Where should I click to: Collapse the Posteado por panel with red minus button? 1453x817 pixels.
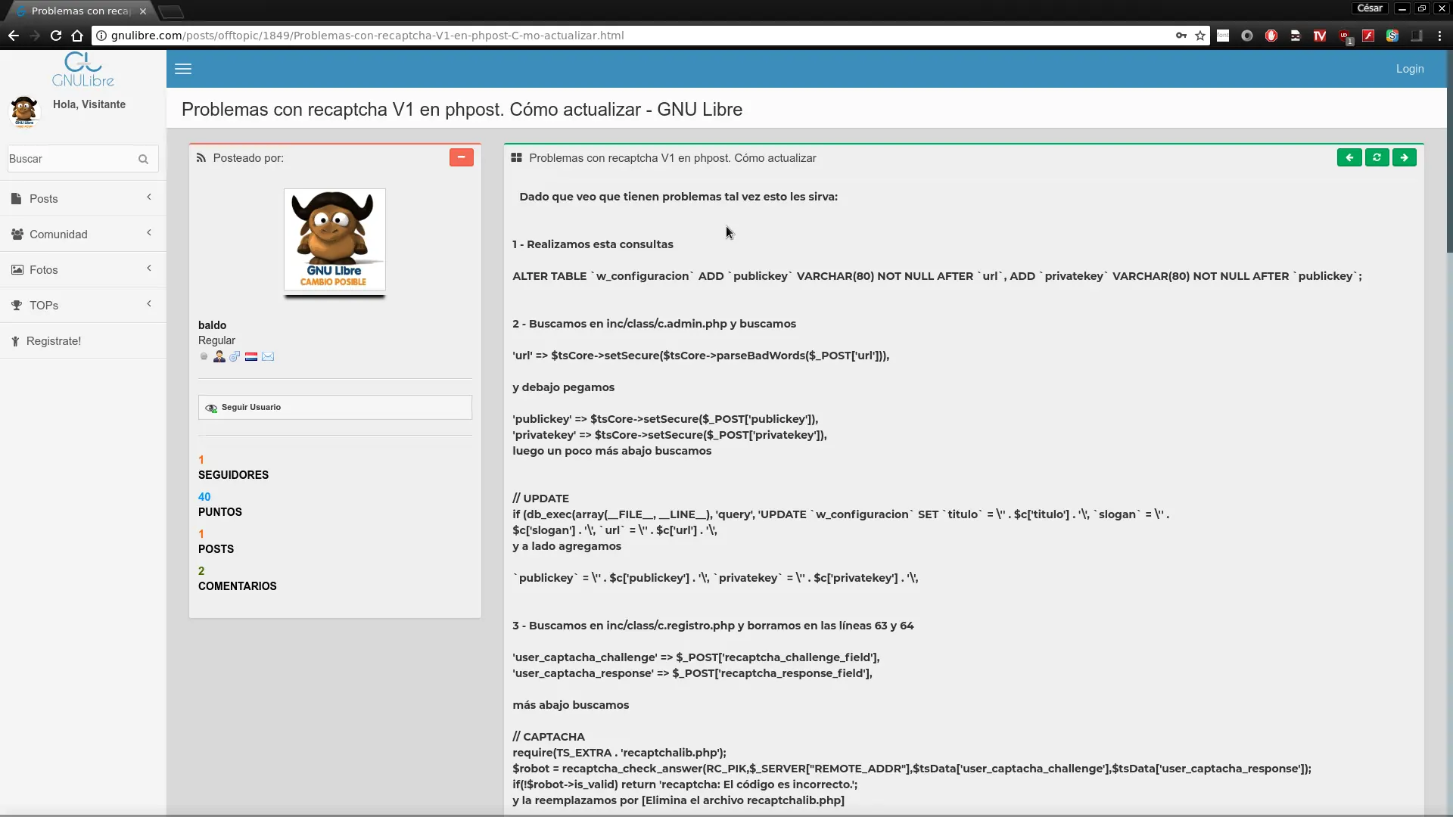tap(462, 157)
